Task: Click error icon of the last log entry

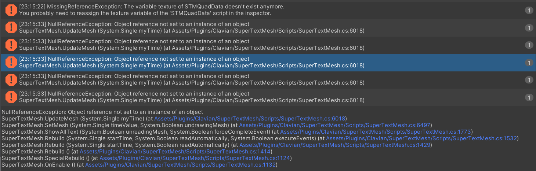Action: [x=11, y=97]
